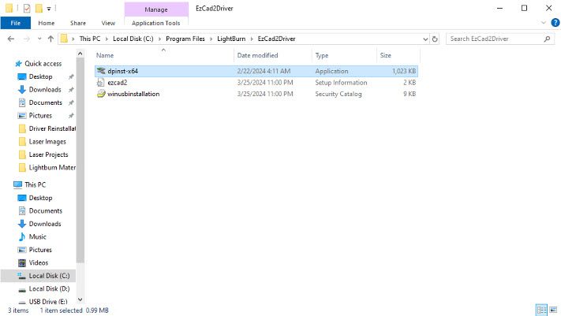Viewport: 561px width, 316px height.
Task: Sort files by Type column
Action: [x=322, y=55]
